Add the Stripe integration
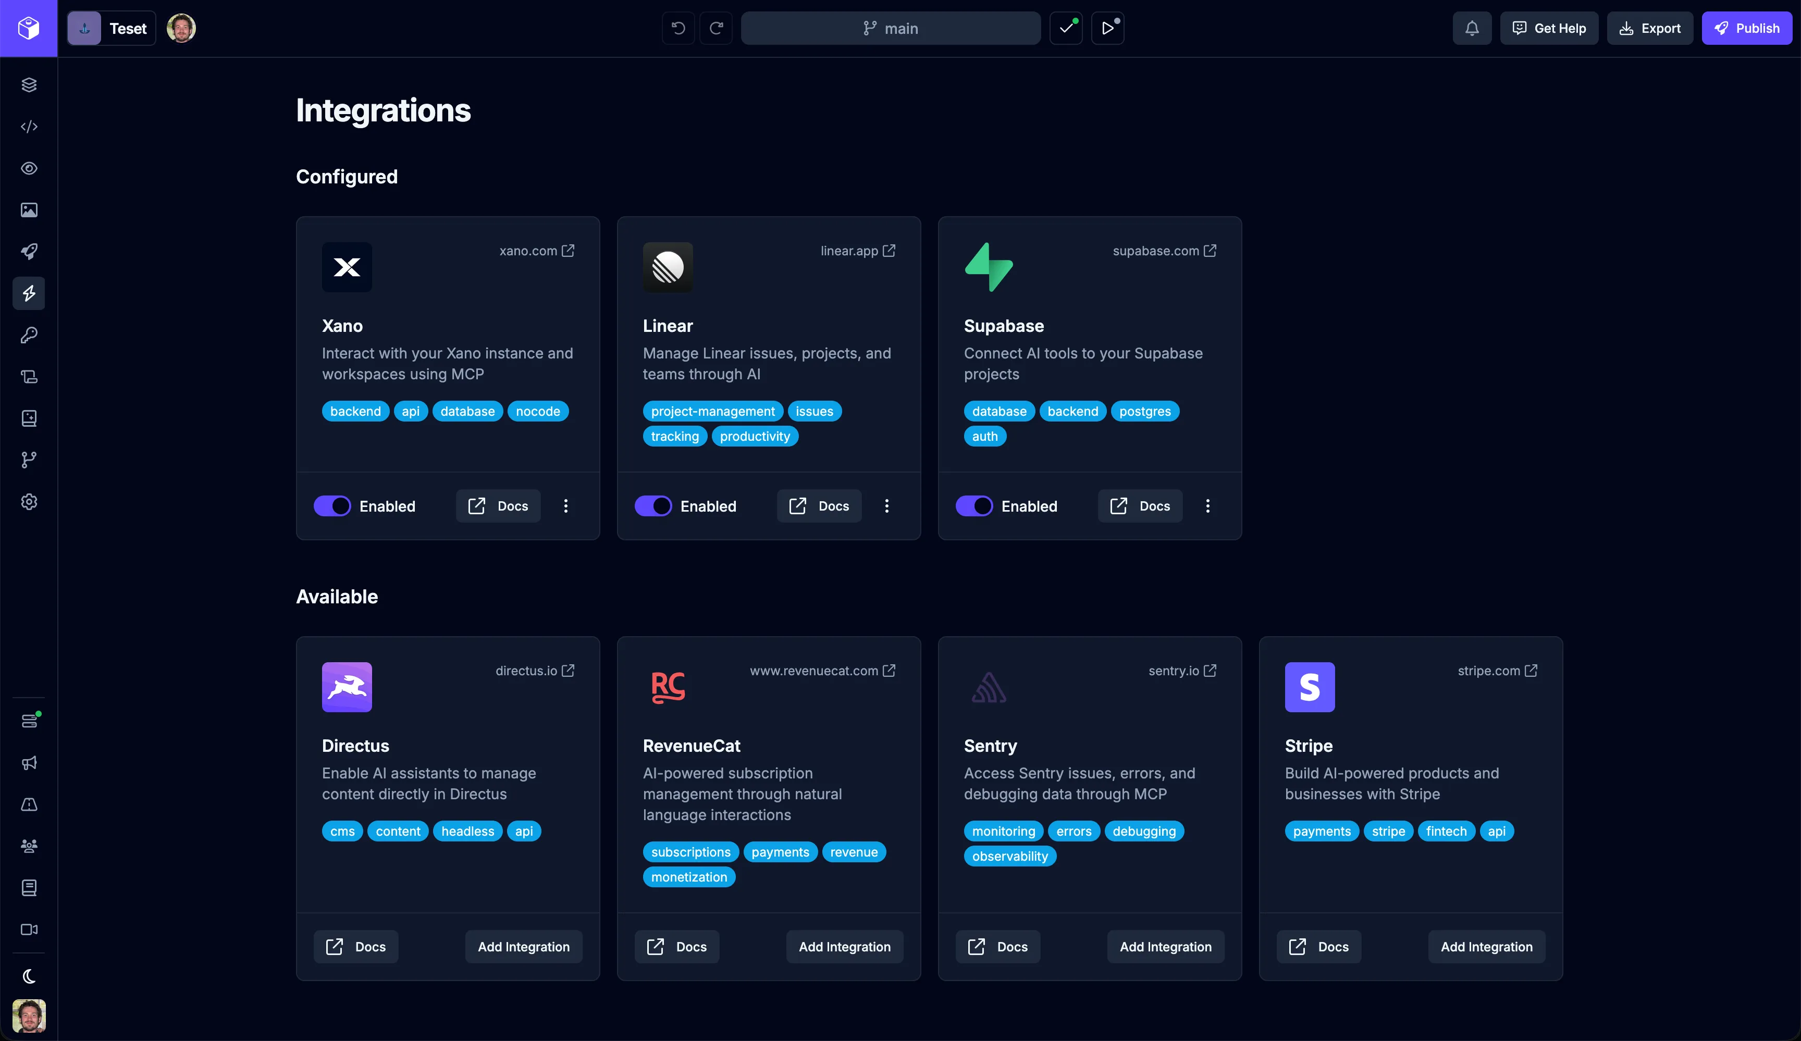The image size is (1801, 1041). [1486, 946]
